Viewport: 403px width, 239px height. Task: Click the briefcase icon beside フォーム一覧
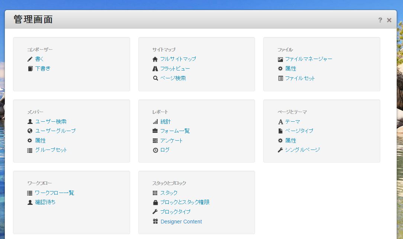155,131
